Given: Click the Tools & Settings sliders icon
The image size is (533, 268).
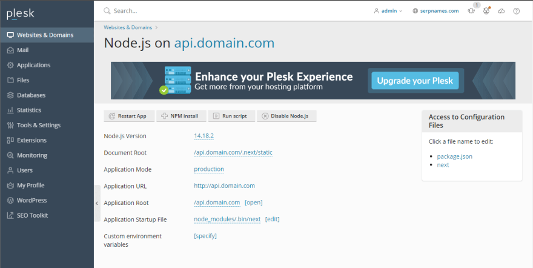Looking at the screenshot, I should pyautogui.click(x=10, y=125).
